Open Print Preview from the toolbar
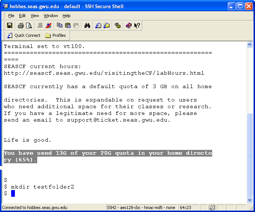 tap(29, 26)
